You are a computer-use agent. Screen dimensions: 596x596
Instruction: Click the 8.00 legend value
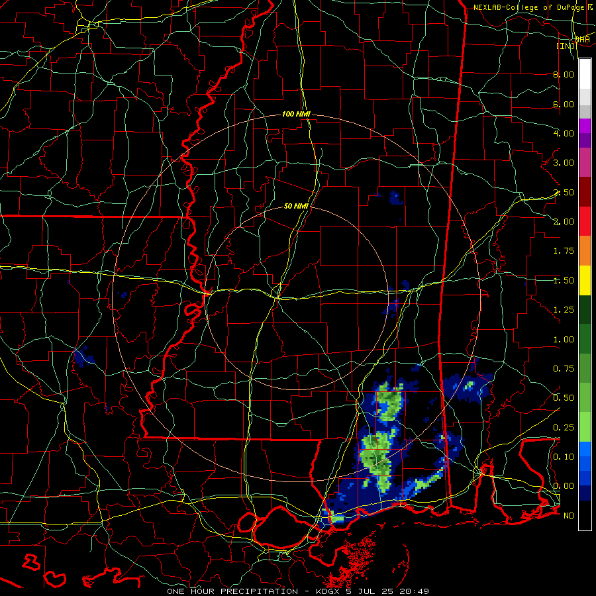tap(564, 74)
